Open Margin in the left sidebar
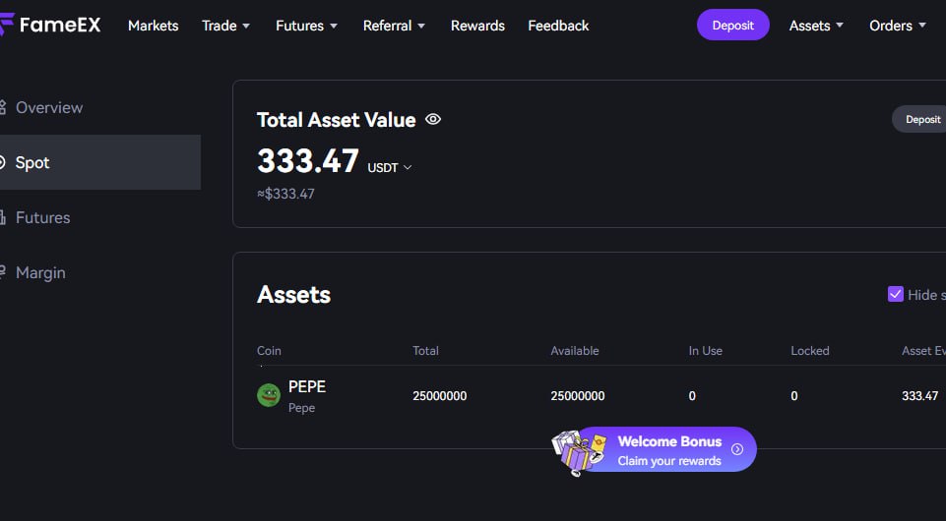 click(x=39, y=273)
